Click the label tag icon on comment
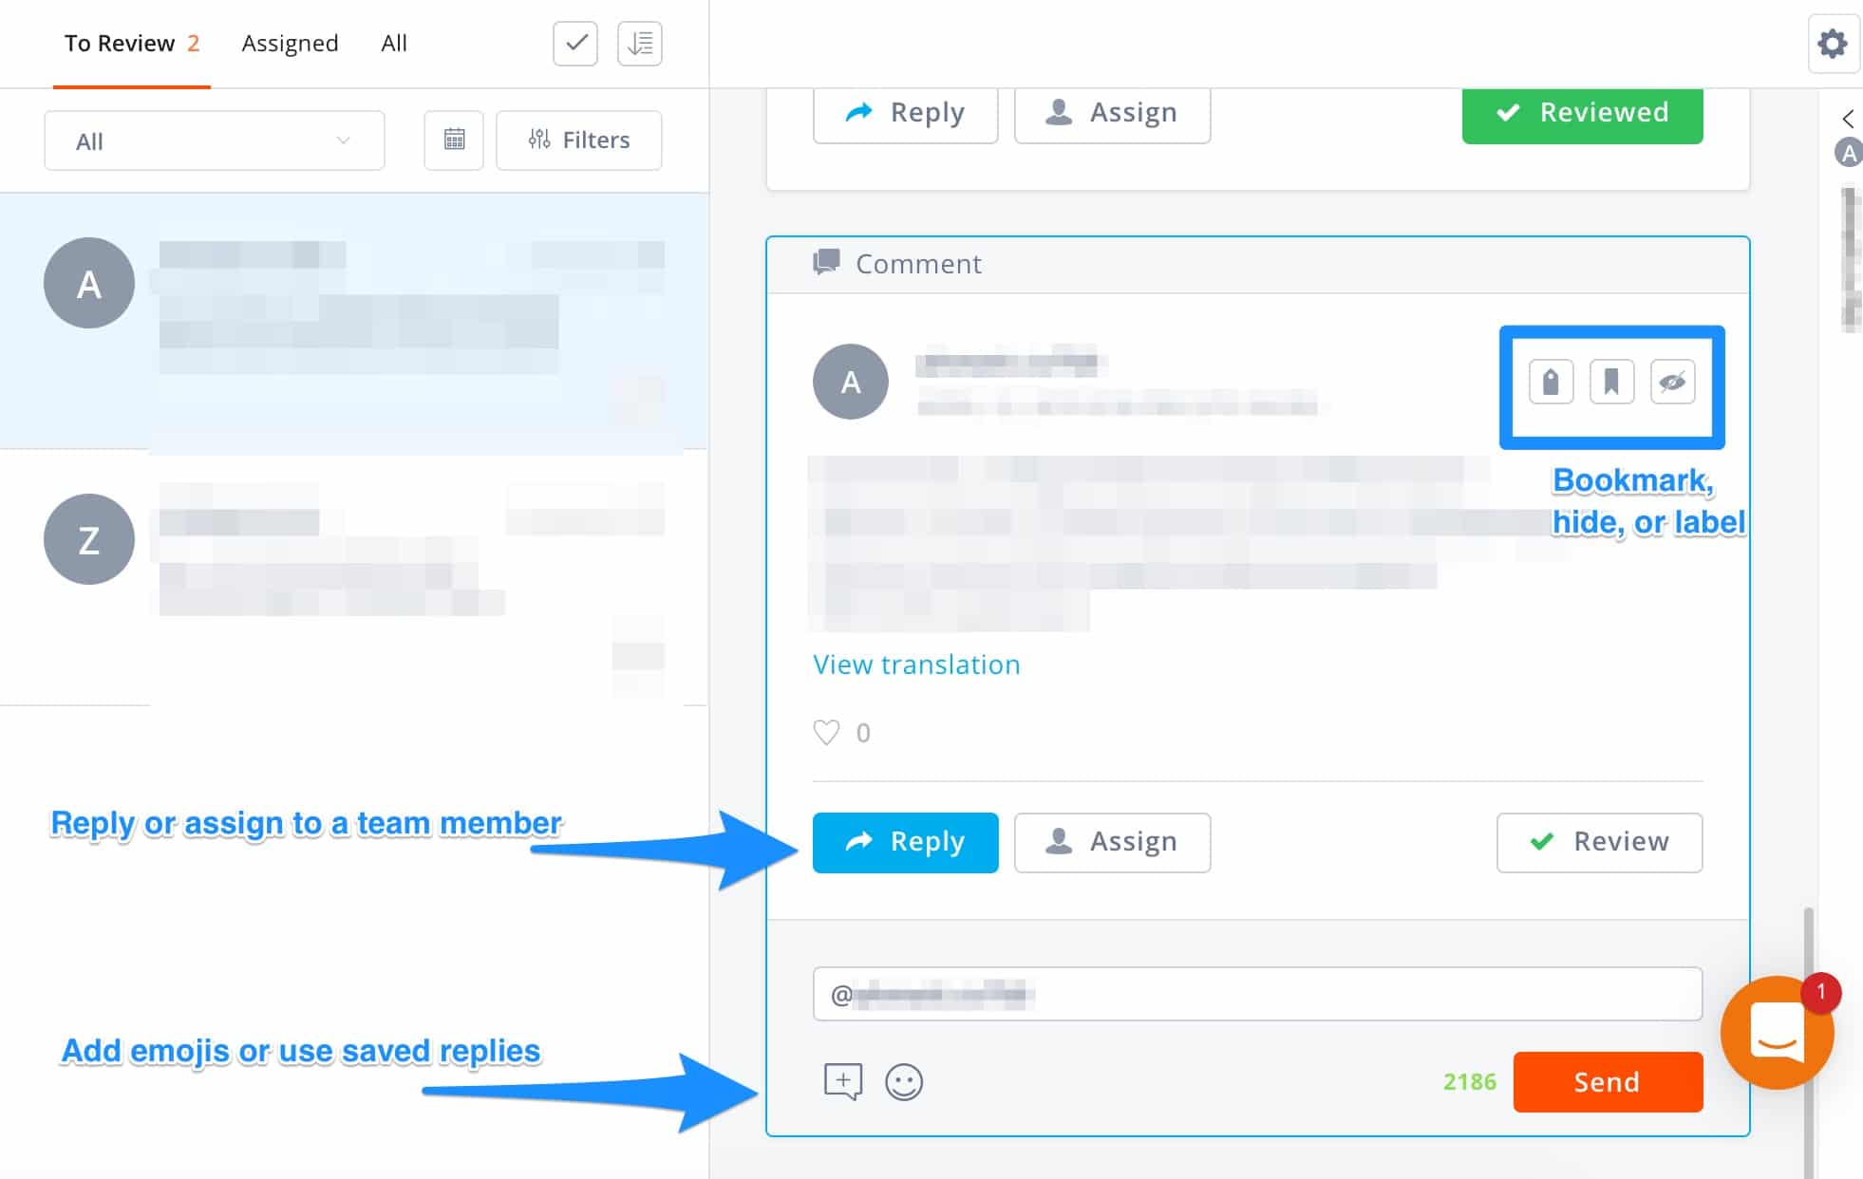Screen dimensions: 1863x1179 (1551, 383)
